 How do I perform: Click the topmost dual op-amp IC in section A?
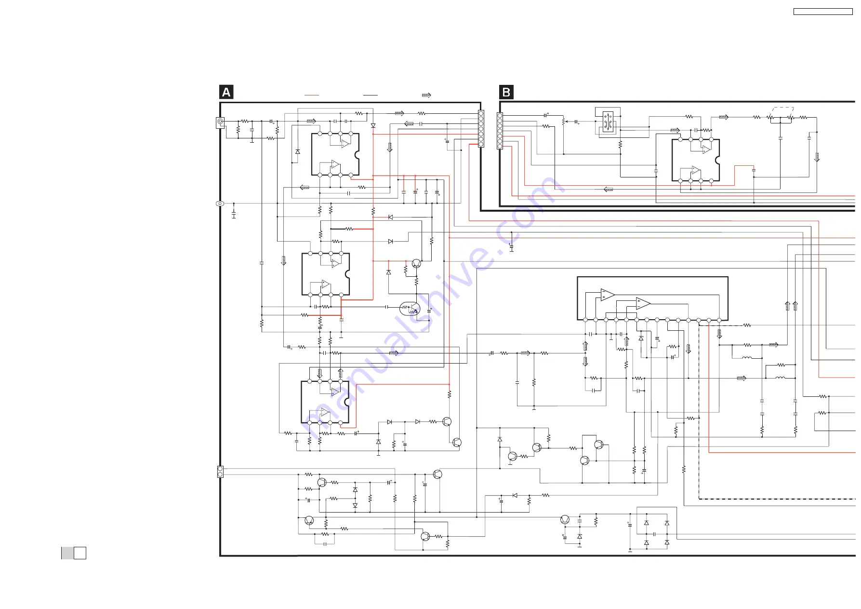(x=335, y=154)
